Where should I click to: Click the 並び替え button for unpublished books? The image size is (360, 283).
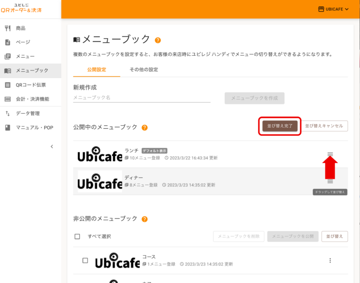[335, 236]
